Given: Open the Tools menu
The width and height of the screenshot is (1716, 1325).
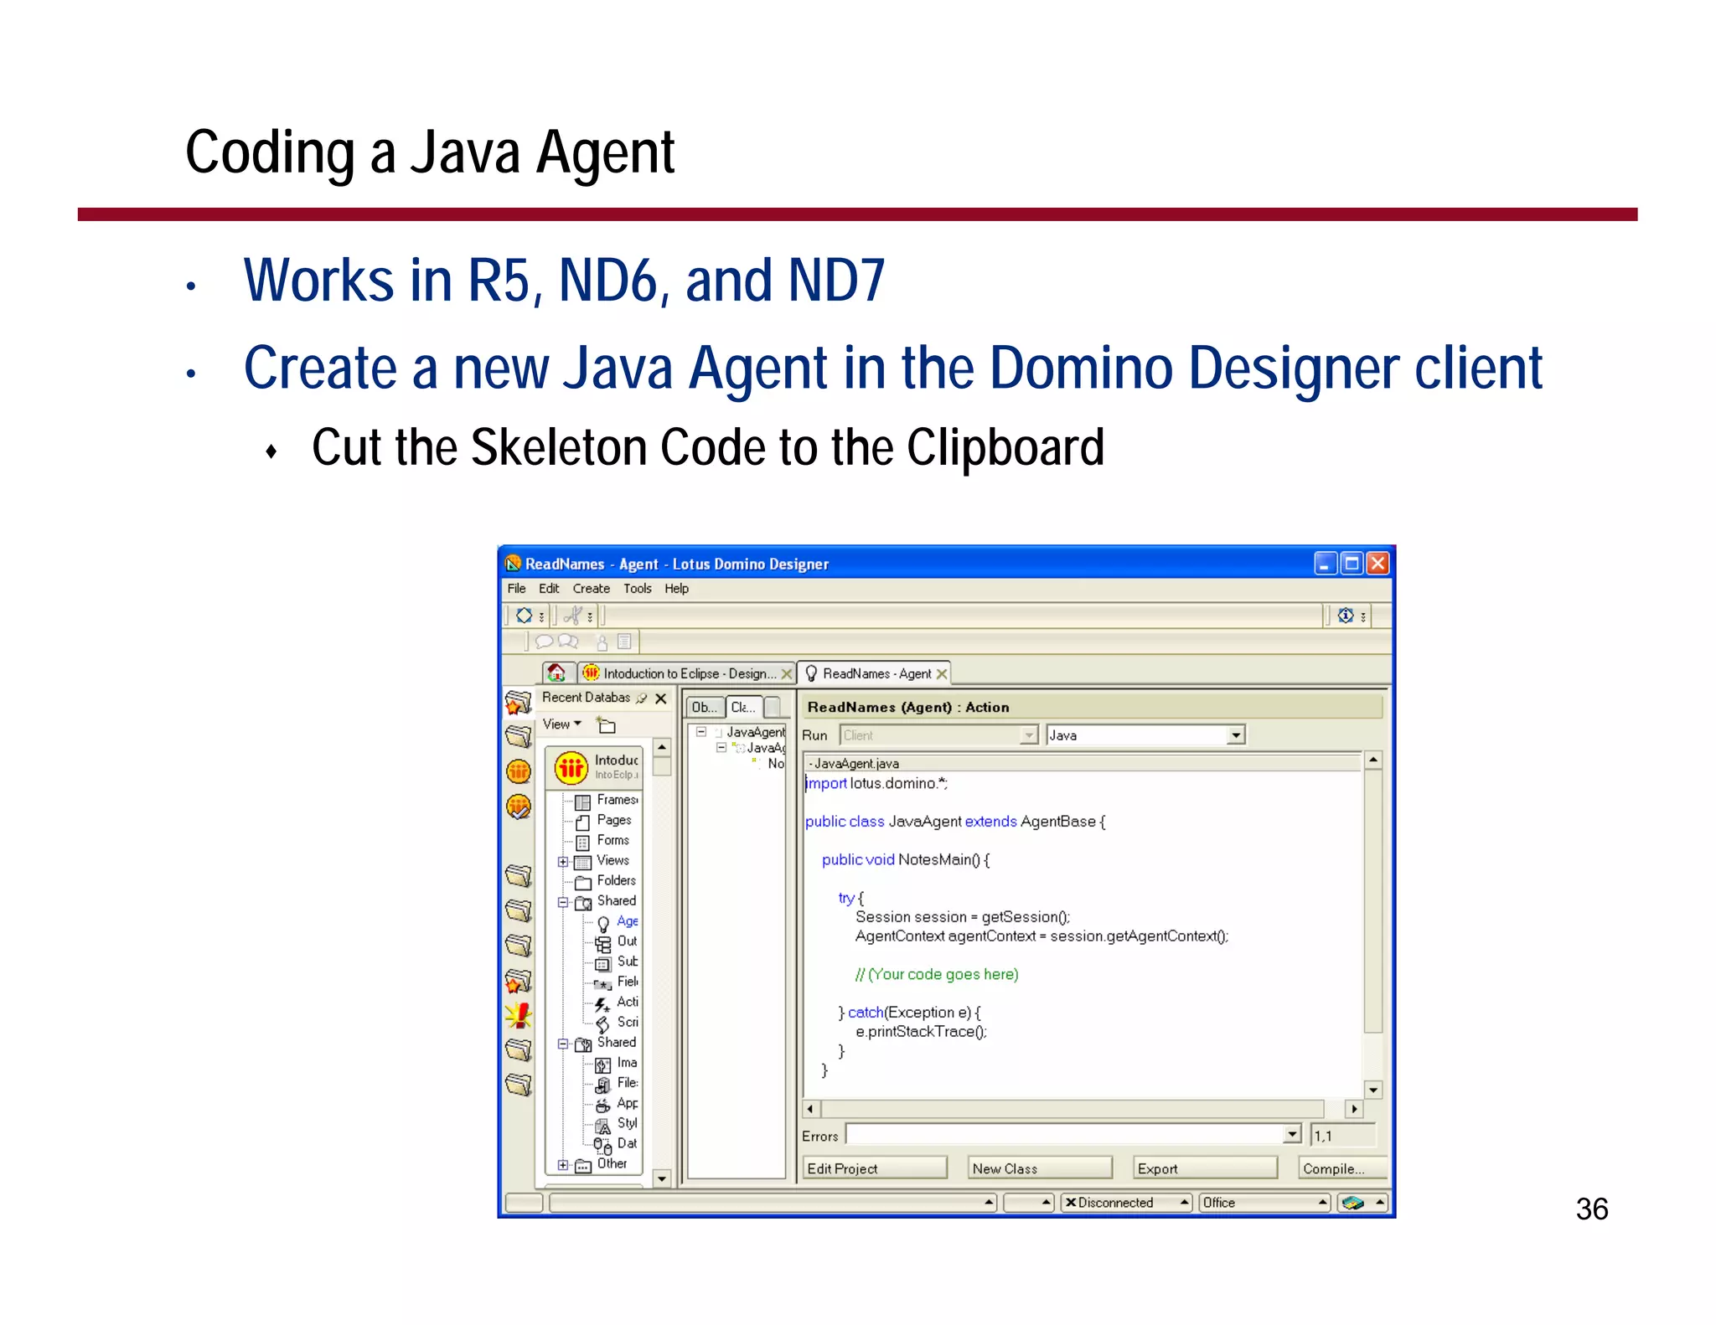Looking at the screenshot, I should [638, 589].
